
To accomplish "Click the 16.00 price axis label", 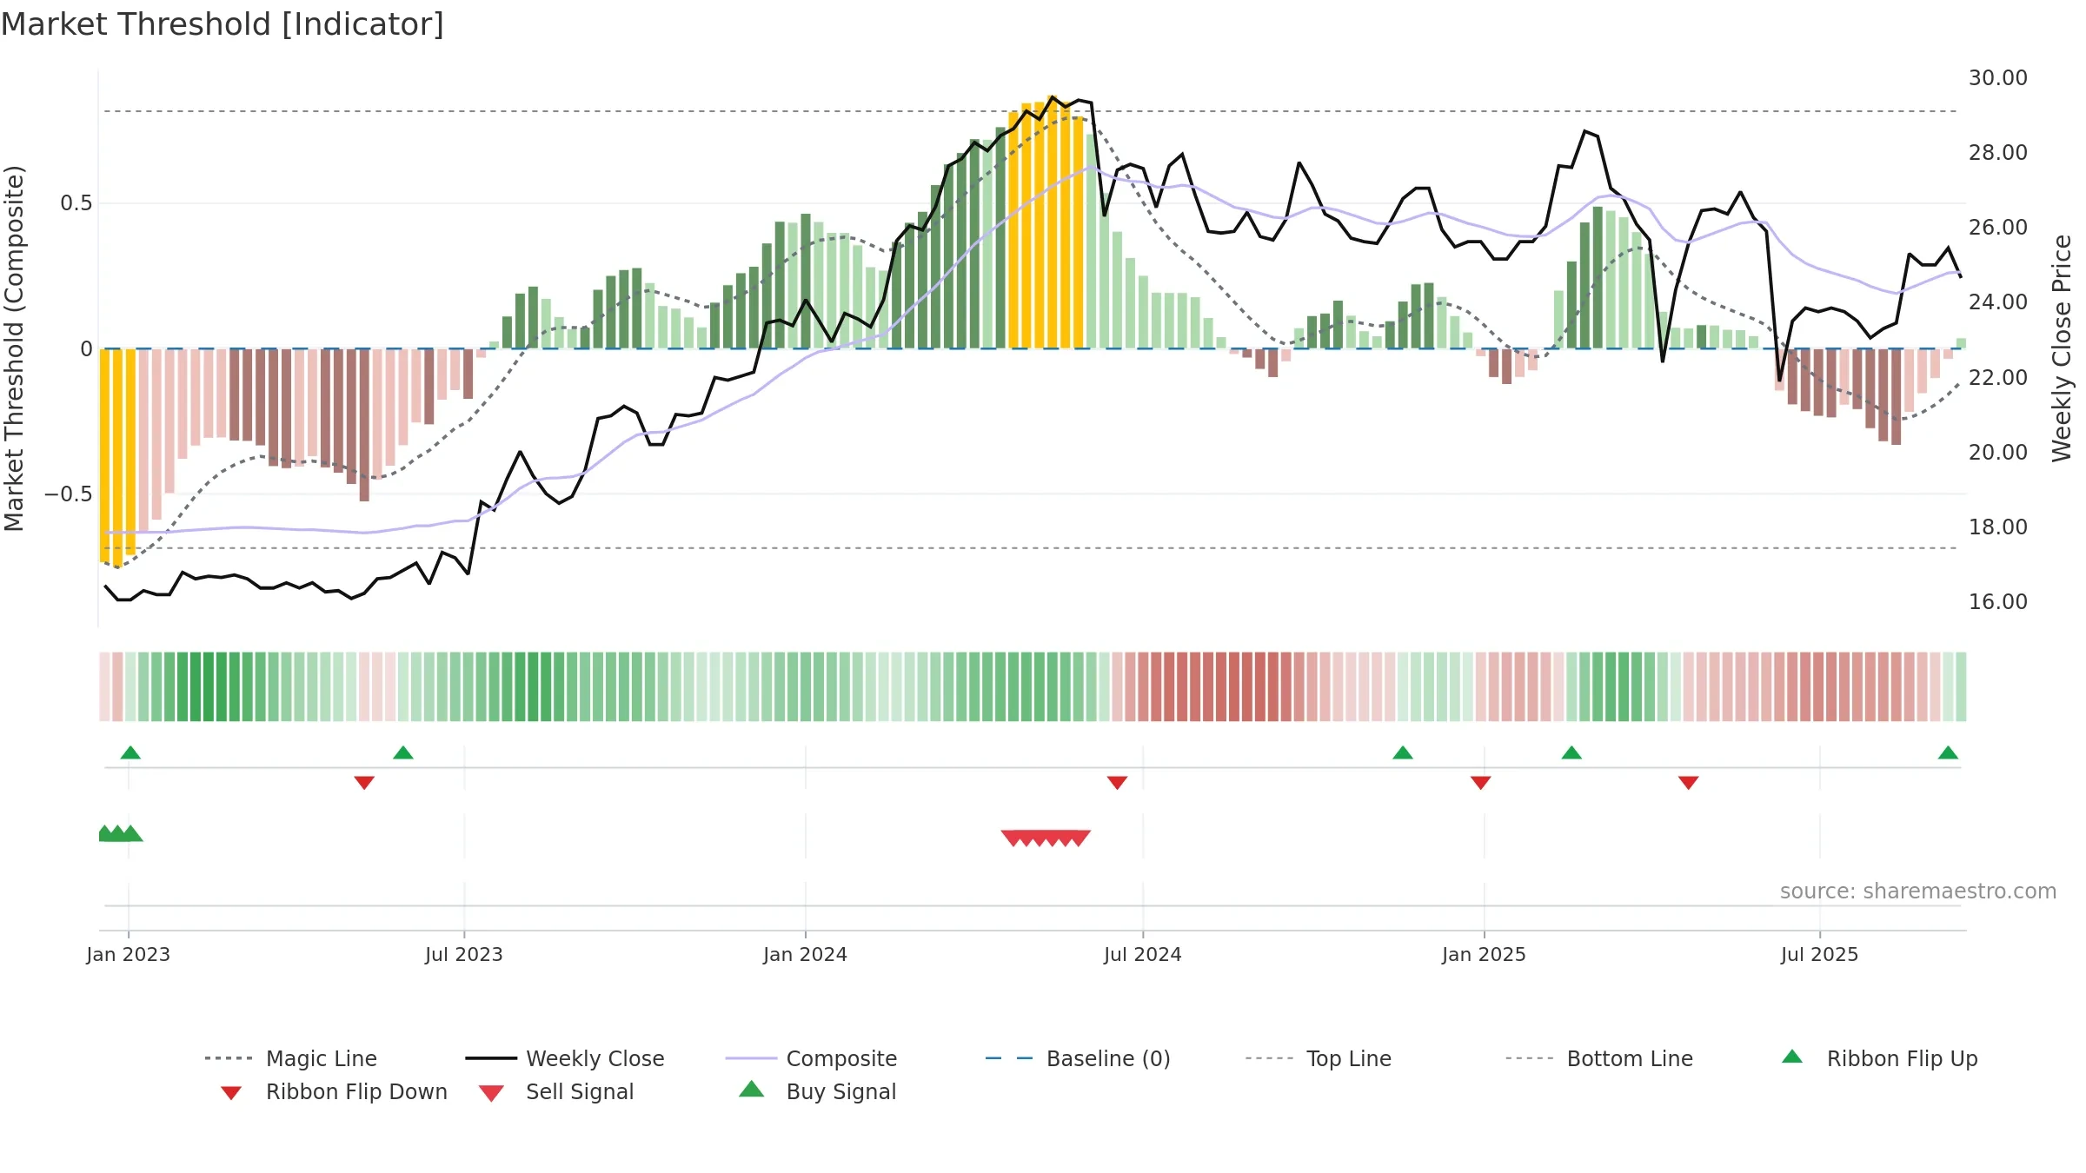I will tap(1998, 601).
